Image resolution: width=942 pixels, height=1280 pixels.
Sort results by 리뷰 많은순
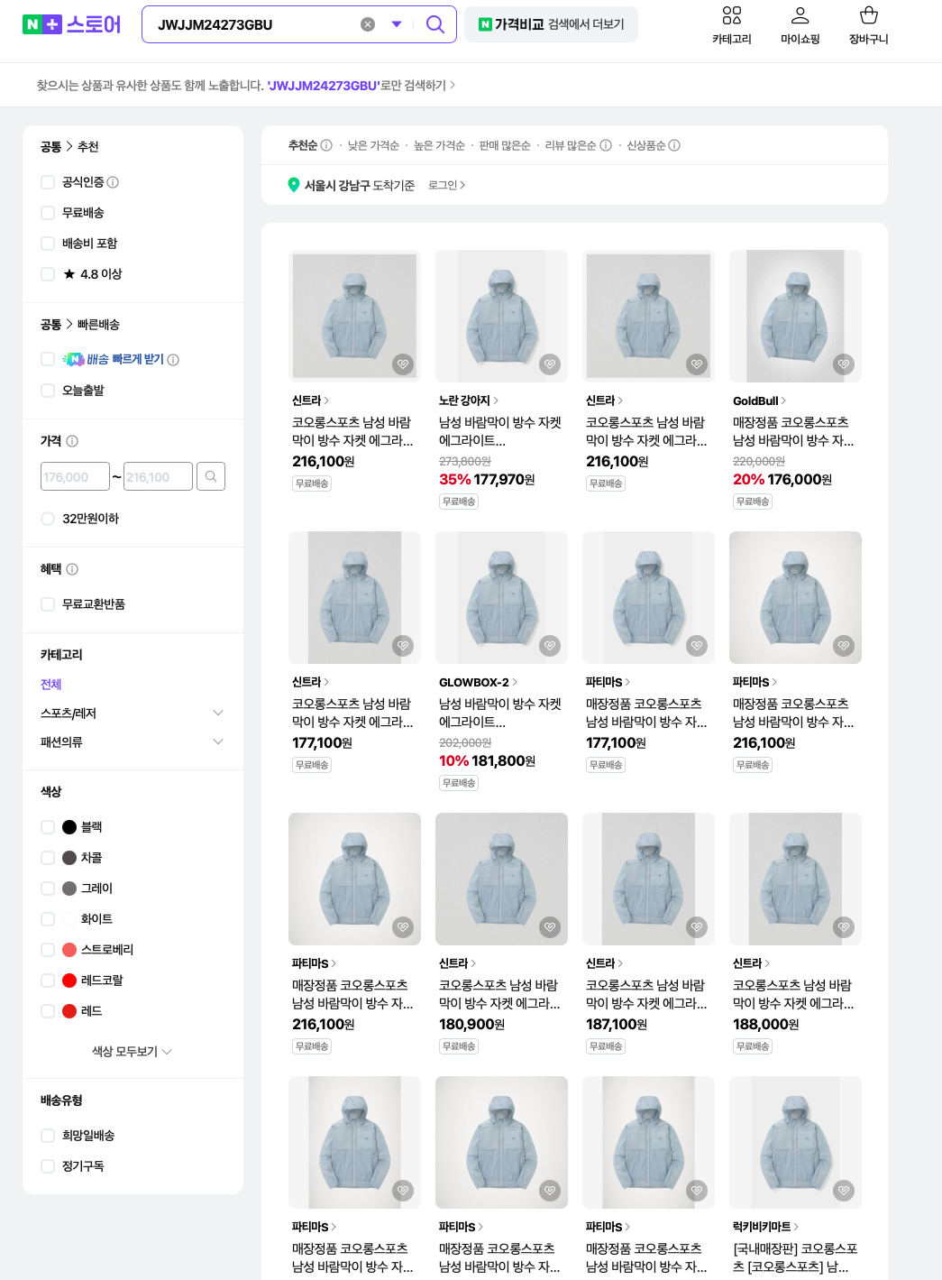[x=570, y=145]
